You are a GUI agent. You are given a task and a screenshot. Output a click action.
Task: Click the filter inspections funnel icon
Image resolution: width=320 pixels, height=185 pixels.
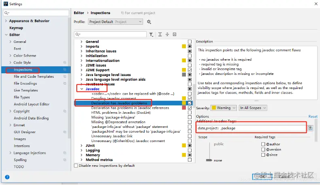tap(151, 34)
